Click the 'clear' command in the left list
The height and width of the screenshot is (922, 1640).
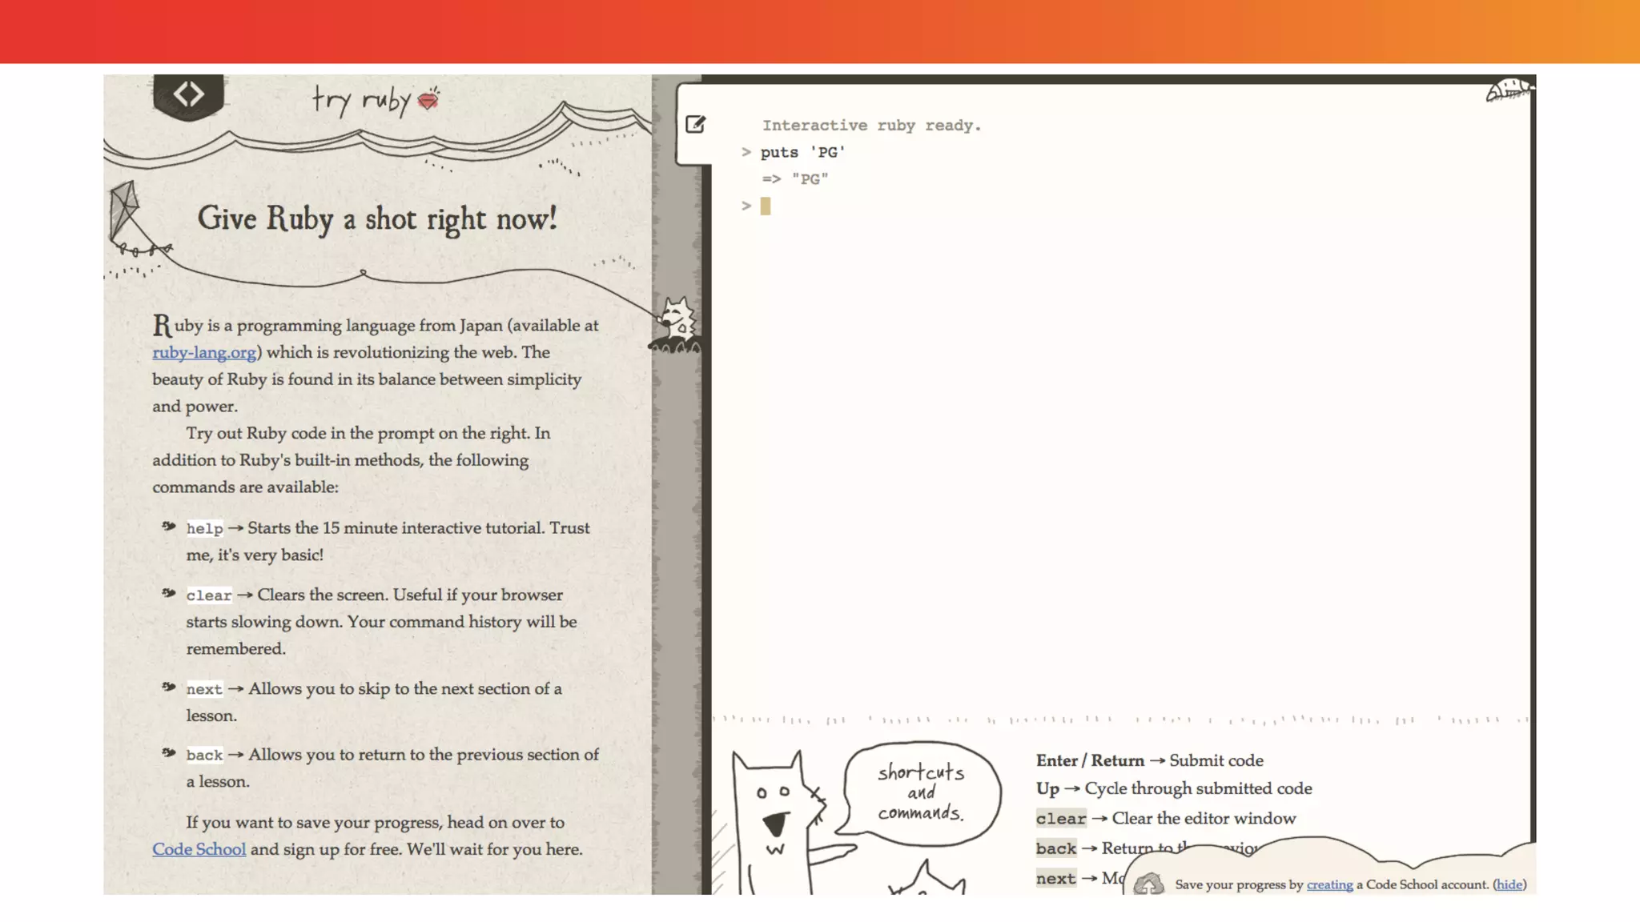pyautogui.click(x=208, y=595)
